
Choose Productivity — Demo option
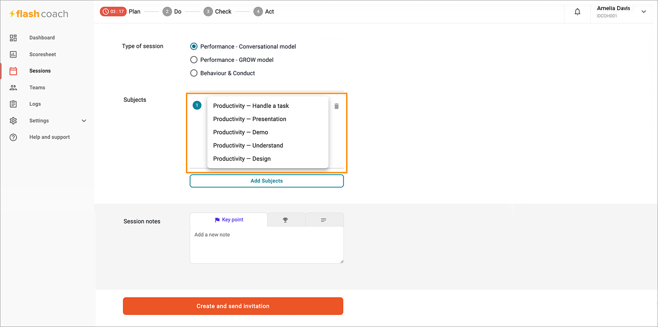point(268,132)
